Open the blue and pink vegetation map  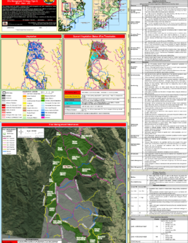(32, 64)
